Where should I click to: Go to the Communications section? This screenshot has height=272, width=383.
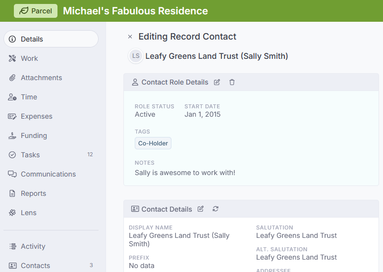point(51,174)
